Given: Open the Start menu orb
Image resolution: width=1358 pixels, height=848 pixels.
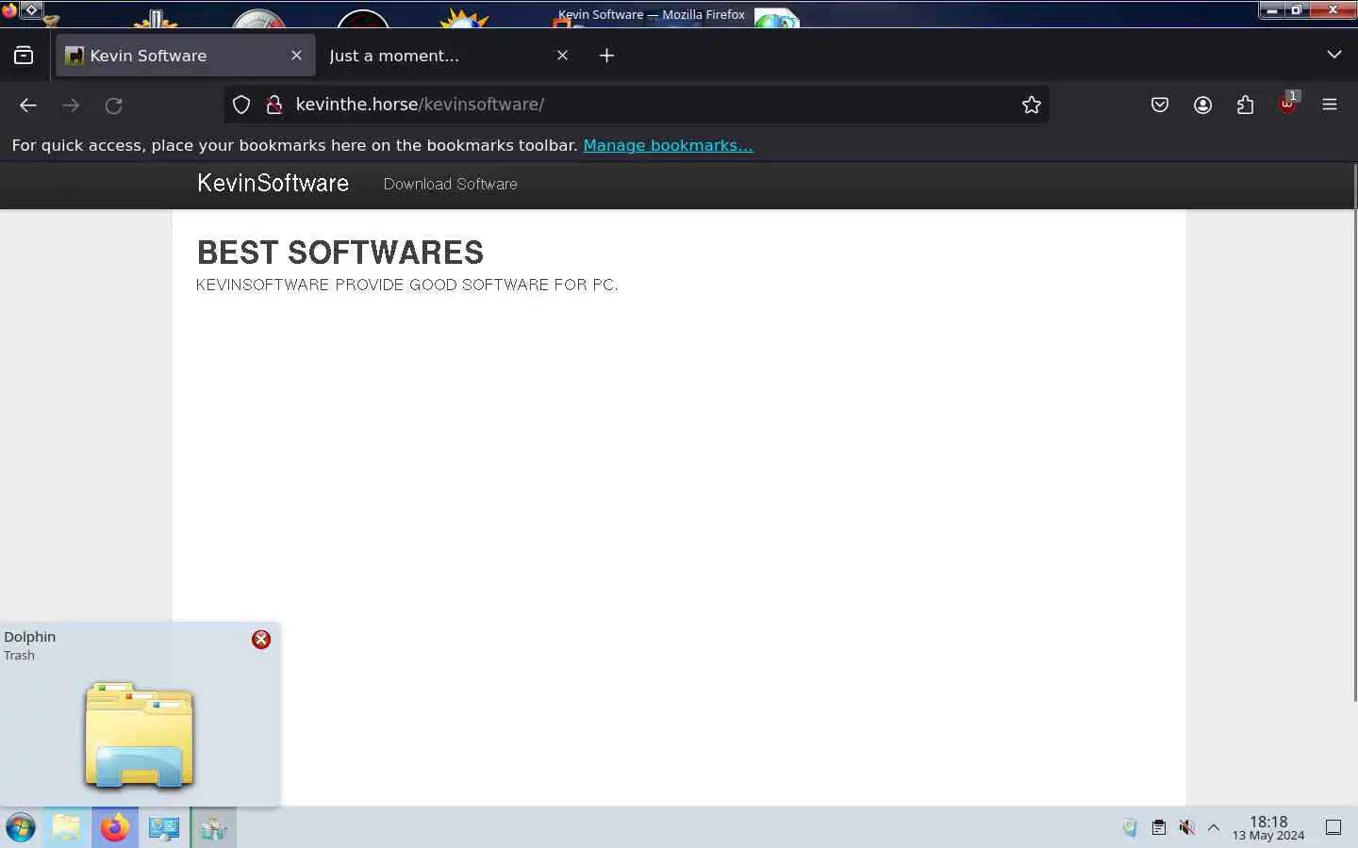Looking at the screenshot, I should pos(21,828).
